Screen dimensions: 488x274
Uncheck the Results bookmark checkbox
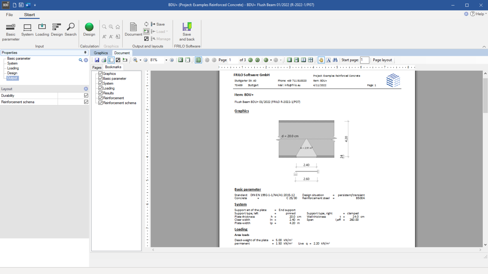(100, 93)
